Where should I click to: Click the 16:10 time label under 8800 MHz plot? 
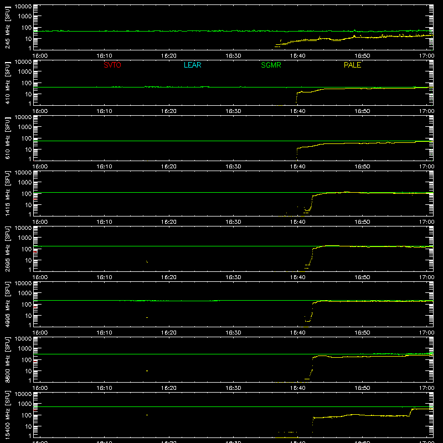tap(105, 388)
